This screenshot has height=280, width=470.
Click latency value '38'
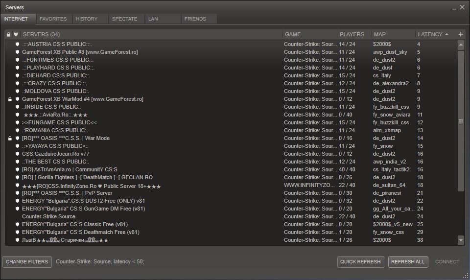point(420,240)
